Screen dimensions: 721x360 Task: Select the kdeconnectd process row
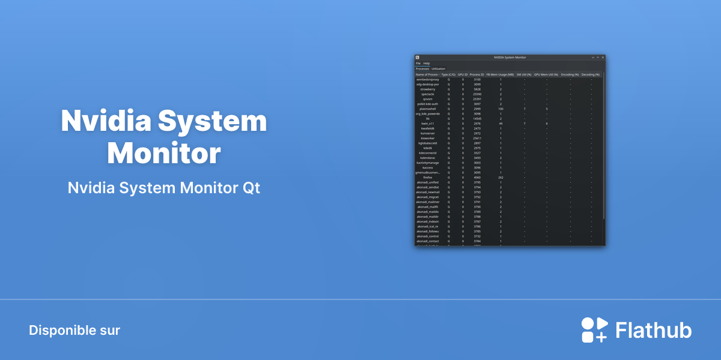click(508, 153)
